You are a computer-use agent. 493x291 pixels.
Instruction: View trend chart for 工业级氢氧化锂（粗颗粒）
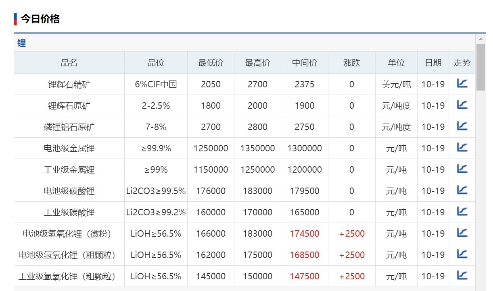coord(462,275)
